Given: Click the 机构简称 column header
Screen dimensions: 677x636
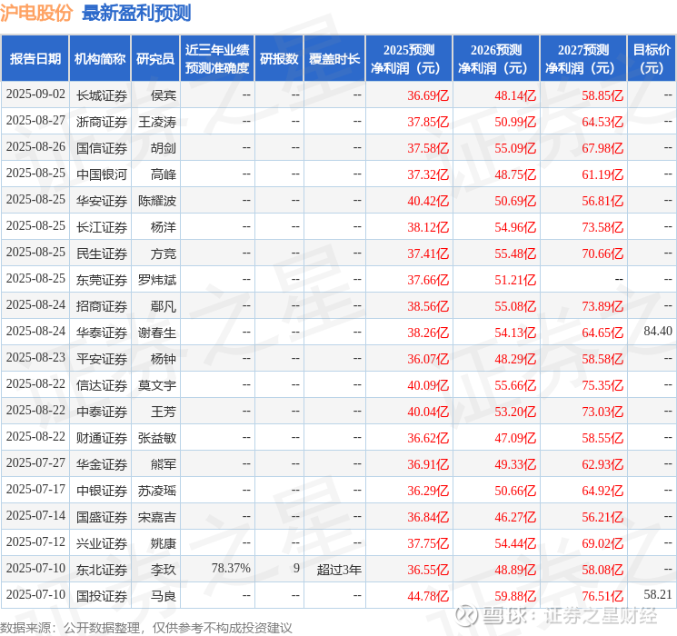Looking at the screenshot, I should coord(100,59).
